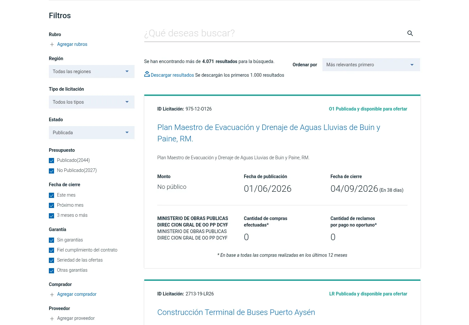Click the plus icon beside Agregar comprador
The width and height of the screenshot is (469, 325).
coord(52,294)
